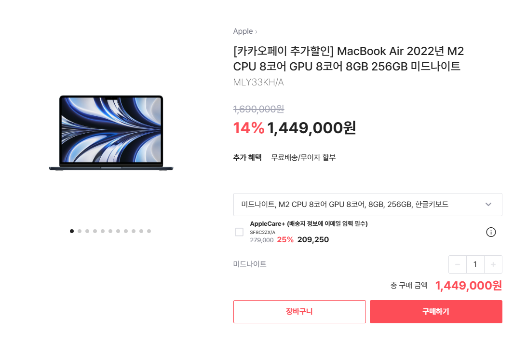The image size is (527, 359).
Task: Select the third image carousel dot
Action: [87, 231]
